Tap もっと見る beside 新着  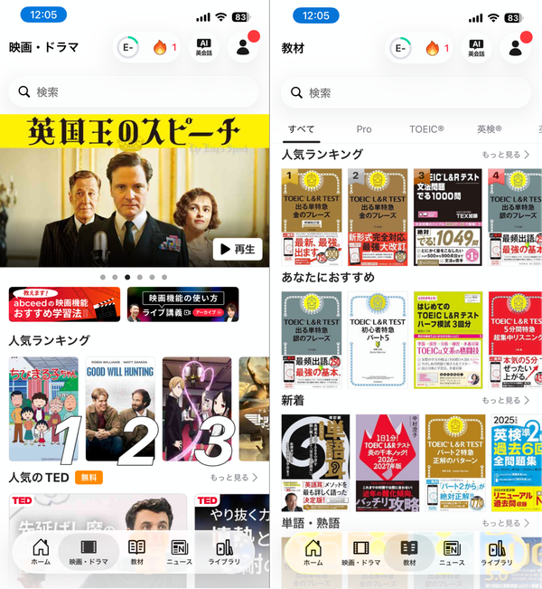coord(506,401)
